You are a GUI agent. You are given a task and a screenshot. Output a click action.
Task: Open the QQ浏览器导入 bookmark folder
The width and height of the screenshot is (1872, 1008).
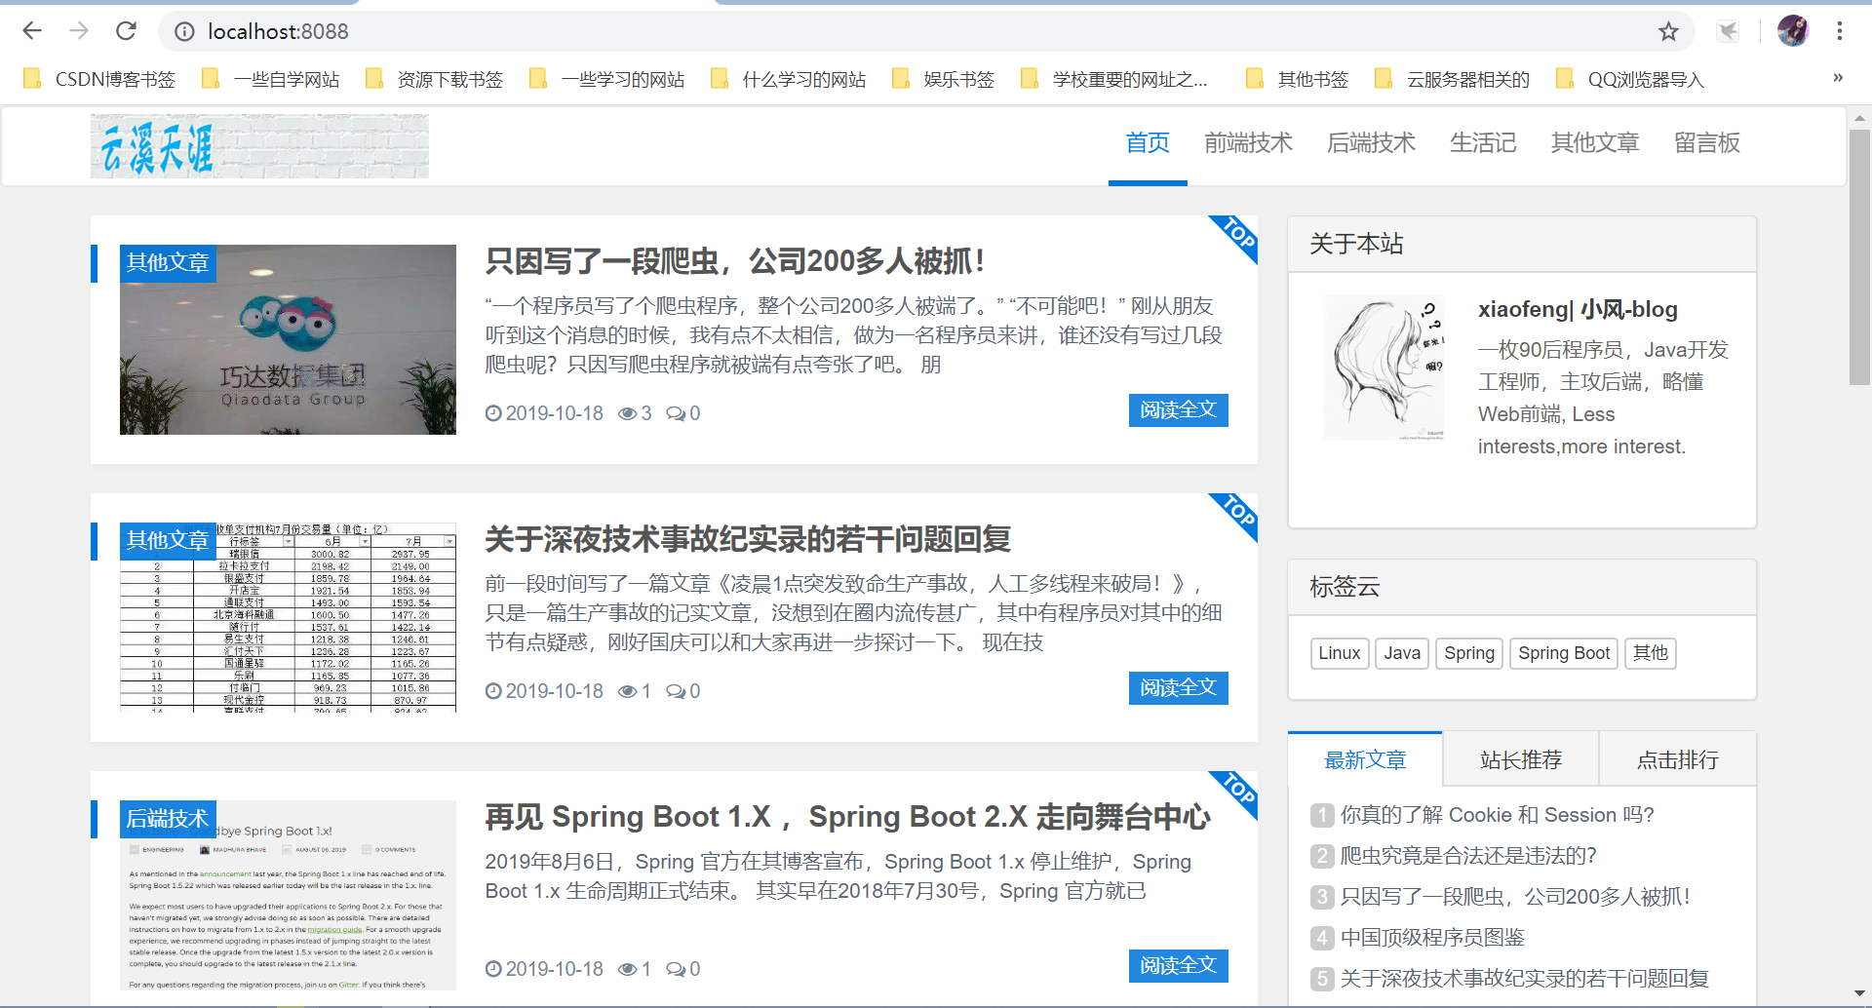point(1630,79)
